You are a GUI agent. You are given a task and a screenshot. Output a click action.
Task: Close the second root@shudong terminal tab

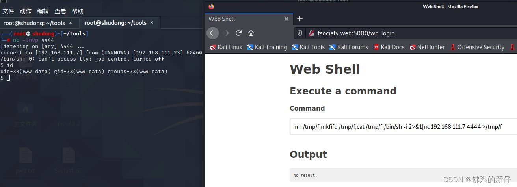coord(152,23)
